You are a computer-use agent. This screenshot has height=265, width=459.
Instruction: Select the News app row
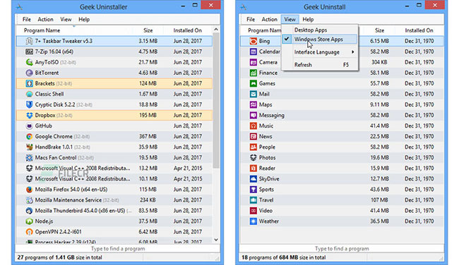(342, 137)
